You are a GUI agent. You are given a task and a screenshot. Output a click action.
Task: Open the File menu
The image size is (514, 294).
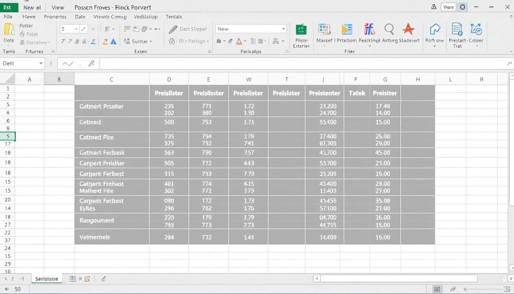coord(8,17)
